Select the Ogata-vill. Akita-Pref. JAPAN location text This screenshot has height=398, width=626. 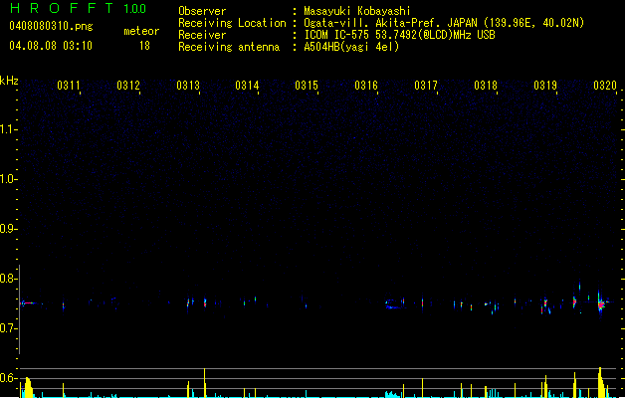click(444, 23)
